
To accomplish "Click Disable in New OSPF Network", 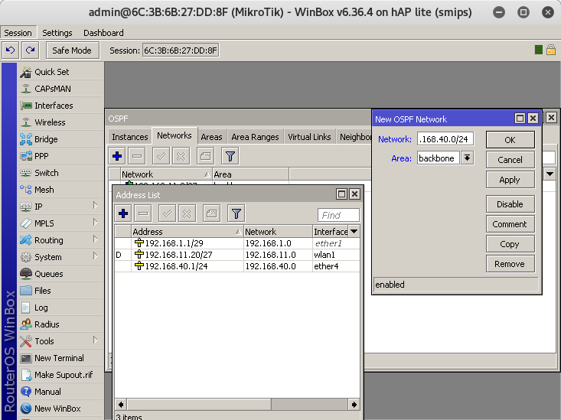I will point(510,204).
